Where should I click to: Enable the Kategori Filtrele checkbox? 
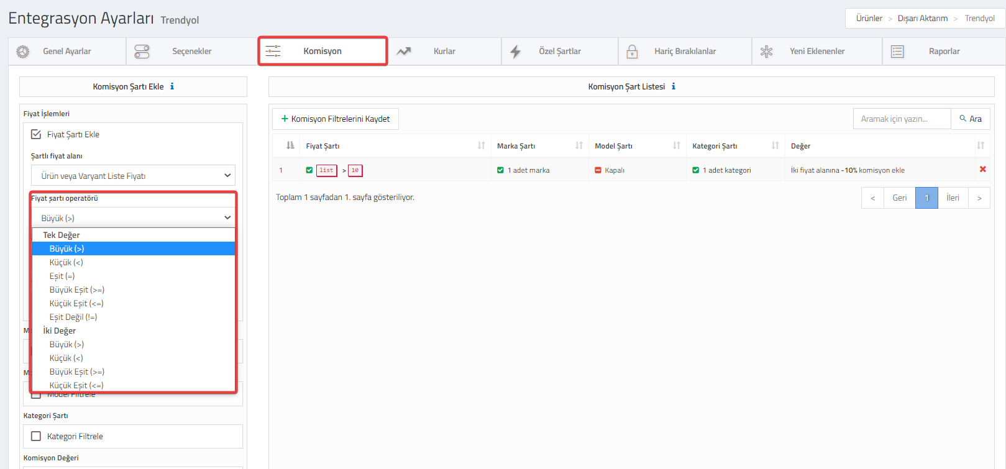click(x=36, y=436)
